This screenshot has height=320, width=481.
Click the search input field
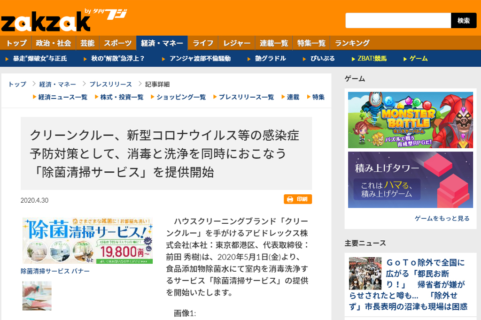(x=398, y=21)
